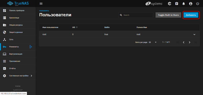This screenshot has height=95, width=203.
Task: Open the Сеть menu item
Action: click(18, 39)
